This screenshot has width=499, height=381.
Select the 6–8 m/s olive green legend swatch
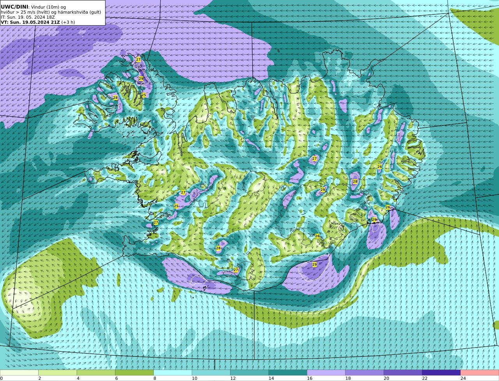(134, 372)
